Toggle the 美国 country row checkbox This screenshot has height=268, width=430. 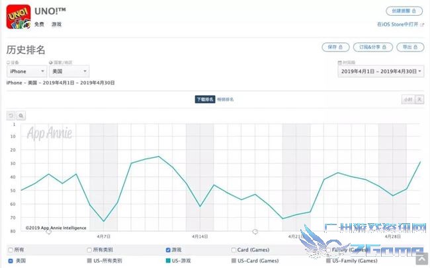click(x=11, y=261)
